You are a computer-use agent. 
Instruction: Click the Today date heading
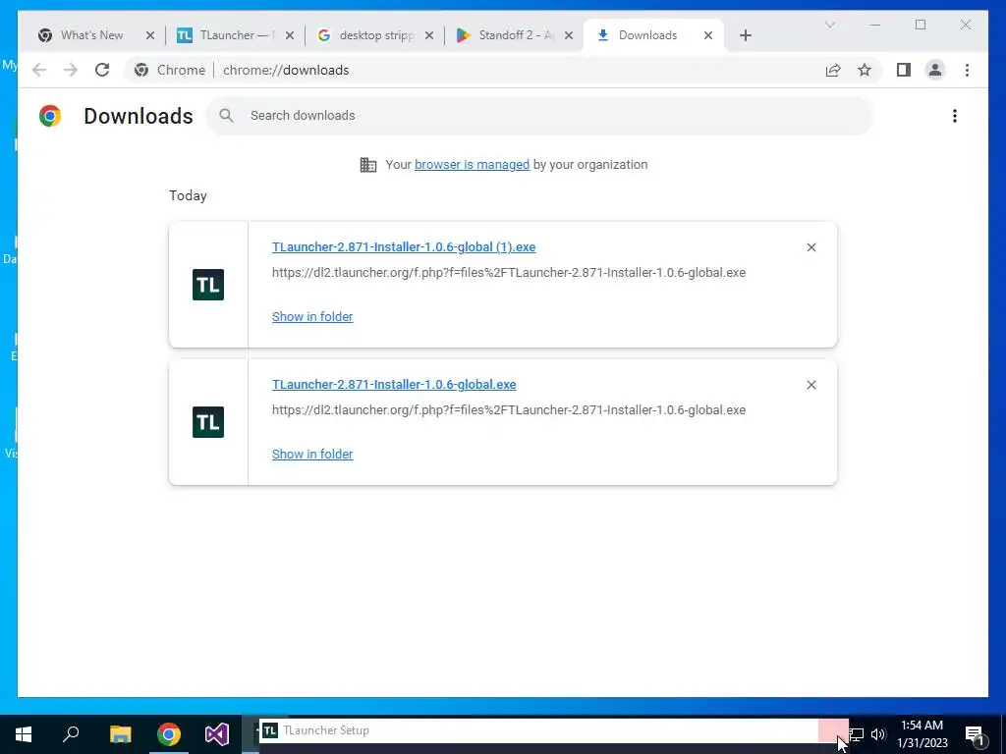(188, 195)
